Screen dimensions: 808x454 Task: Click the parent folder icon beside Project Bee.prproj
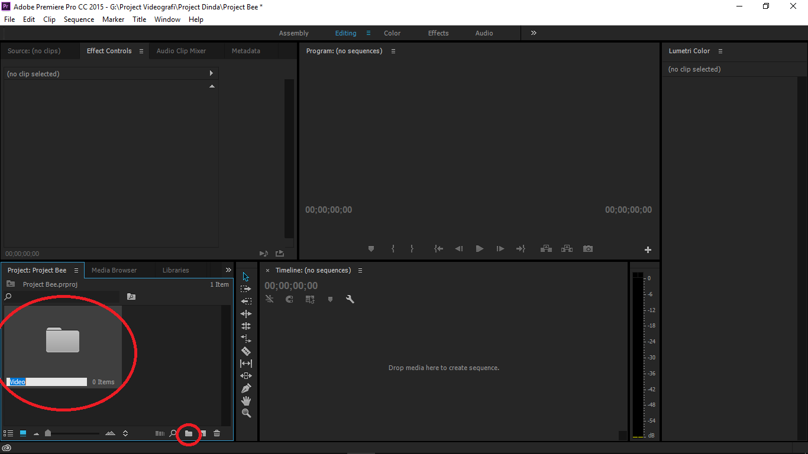[11, 284]
